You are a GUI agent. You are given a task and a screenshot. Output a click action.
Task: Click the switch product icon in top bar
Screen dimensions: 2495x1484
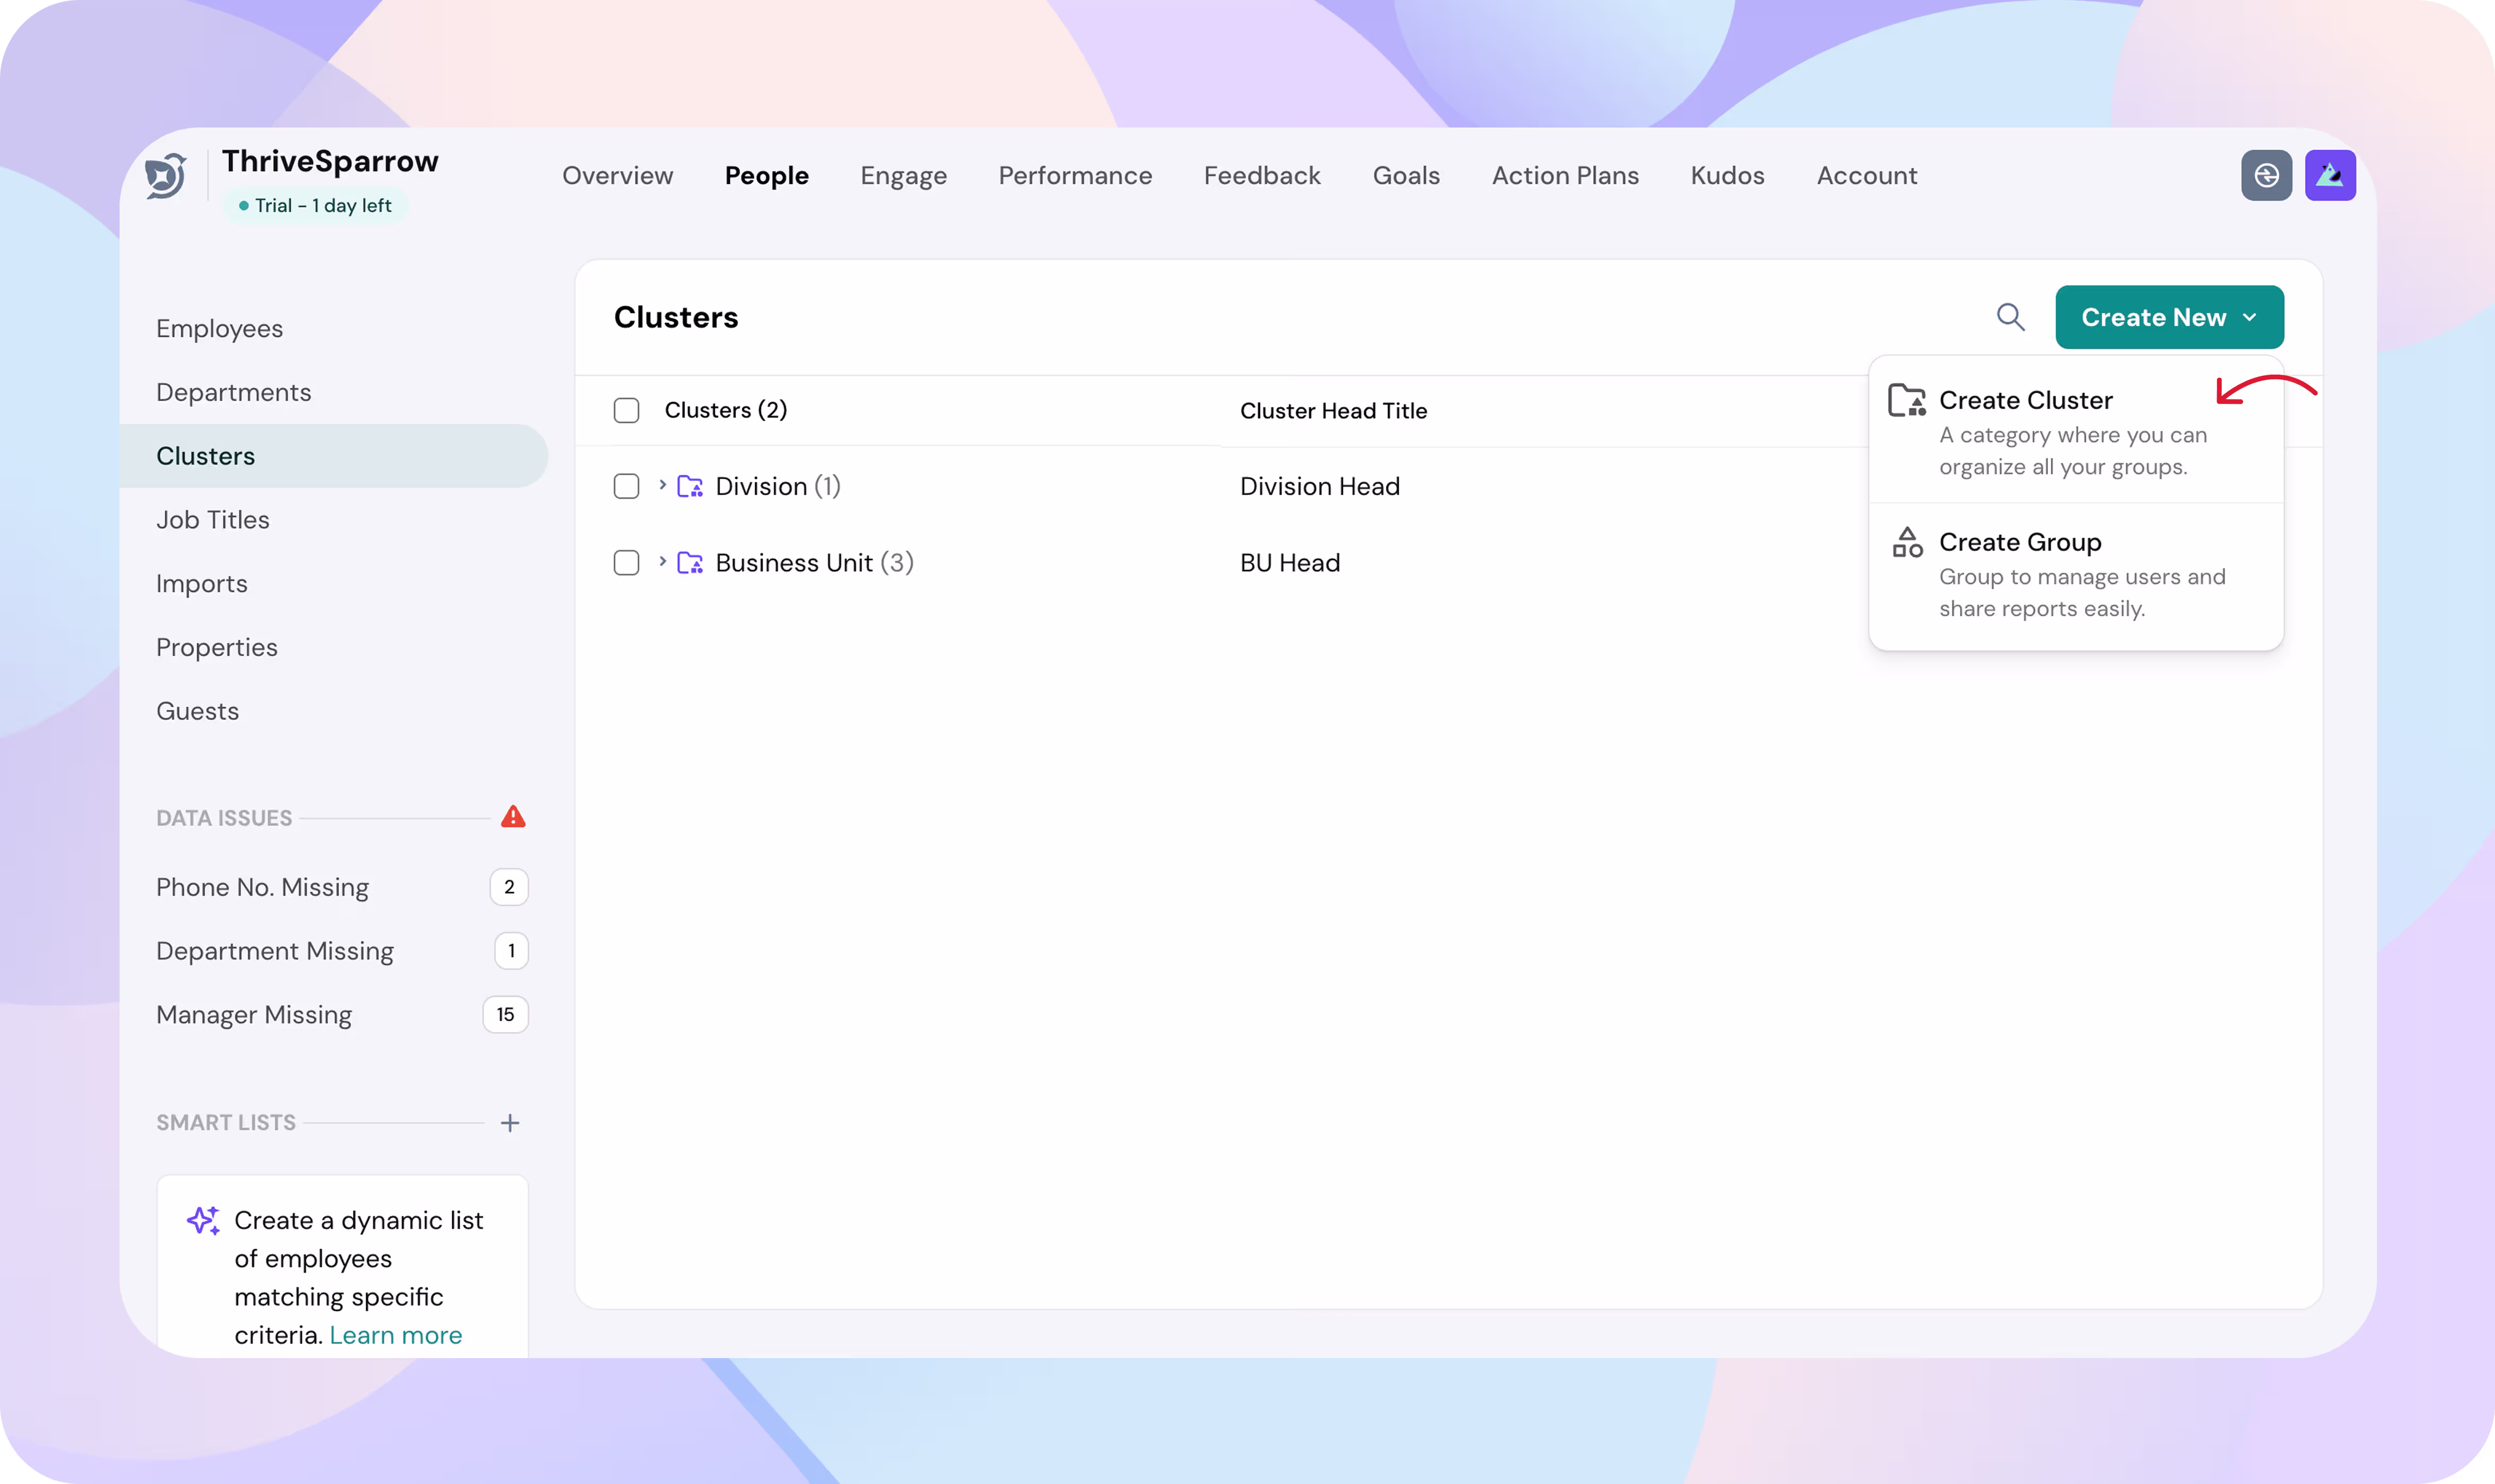2266,176
